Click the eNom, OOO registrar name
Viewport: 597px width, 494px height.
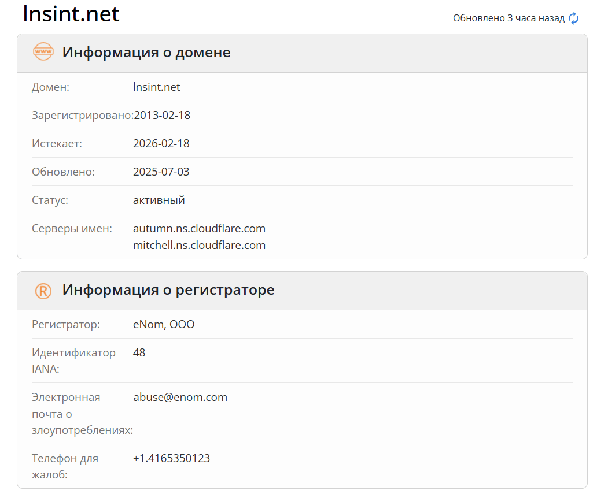(x=164, y=325)
